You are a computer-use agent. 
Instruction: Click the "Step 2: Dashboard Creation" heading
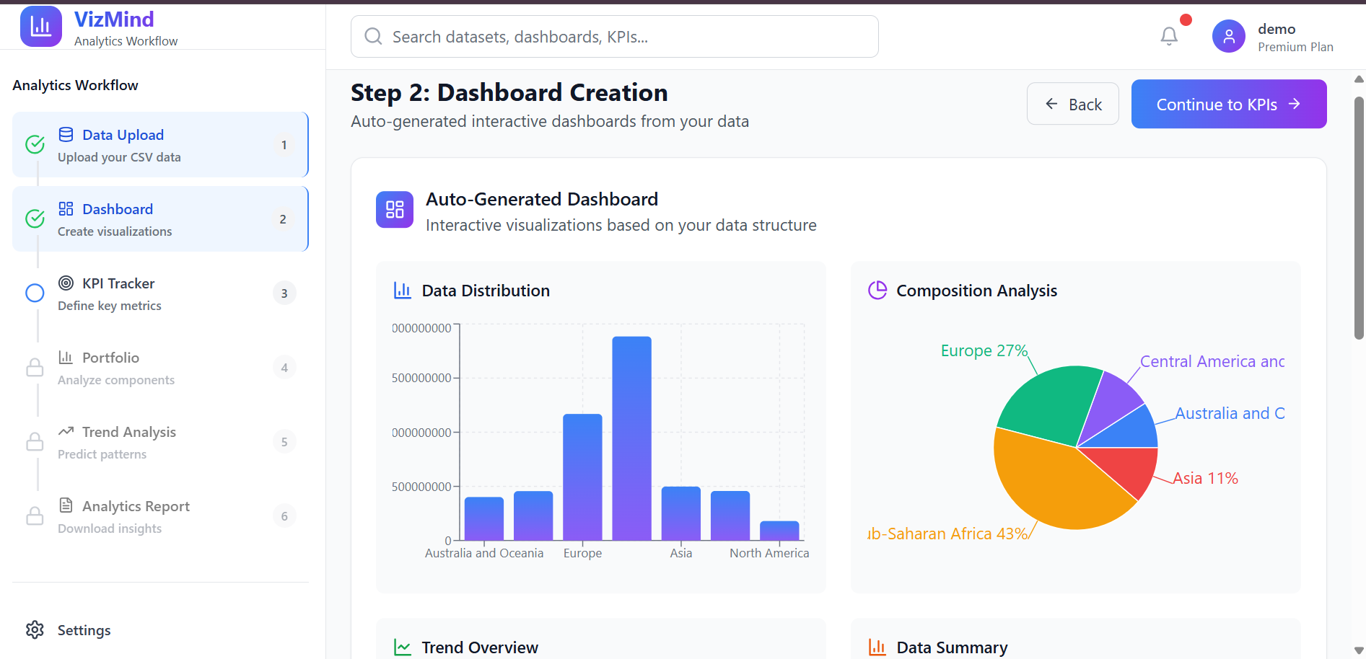[x=509, y=92]
